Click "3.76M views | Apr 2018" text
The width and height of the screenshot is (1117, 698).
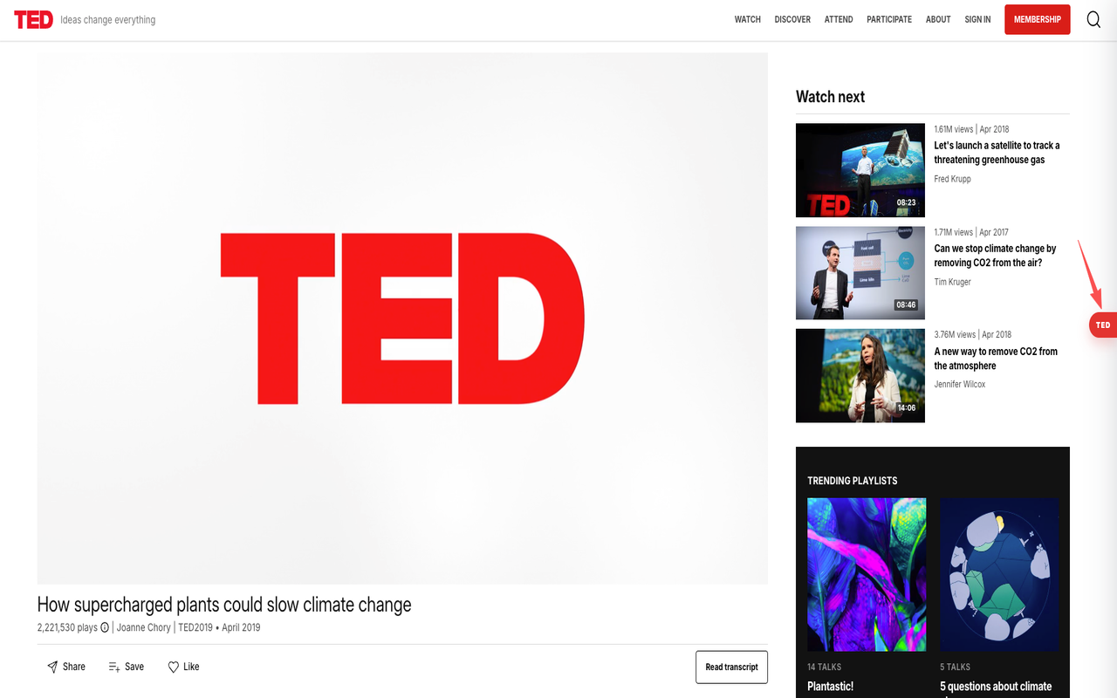click(973, 334)
